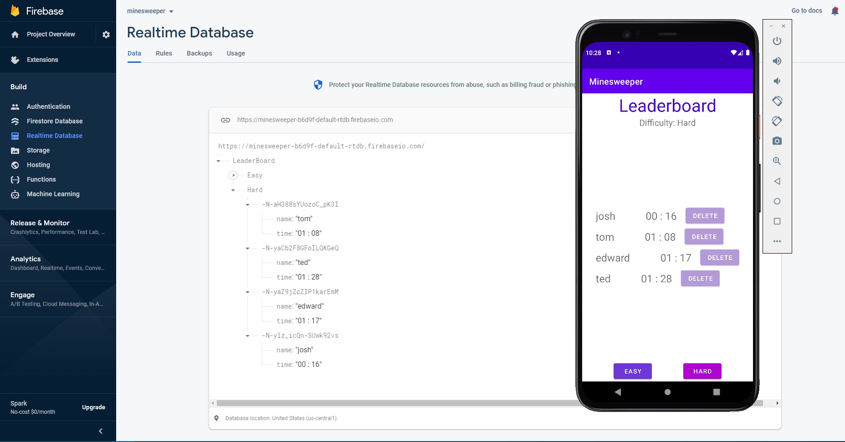Click the Machine Learning robot icon

[x=15, y=194]
